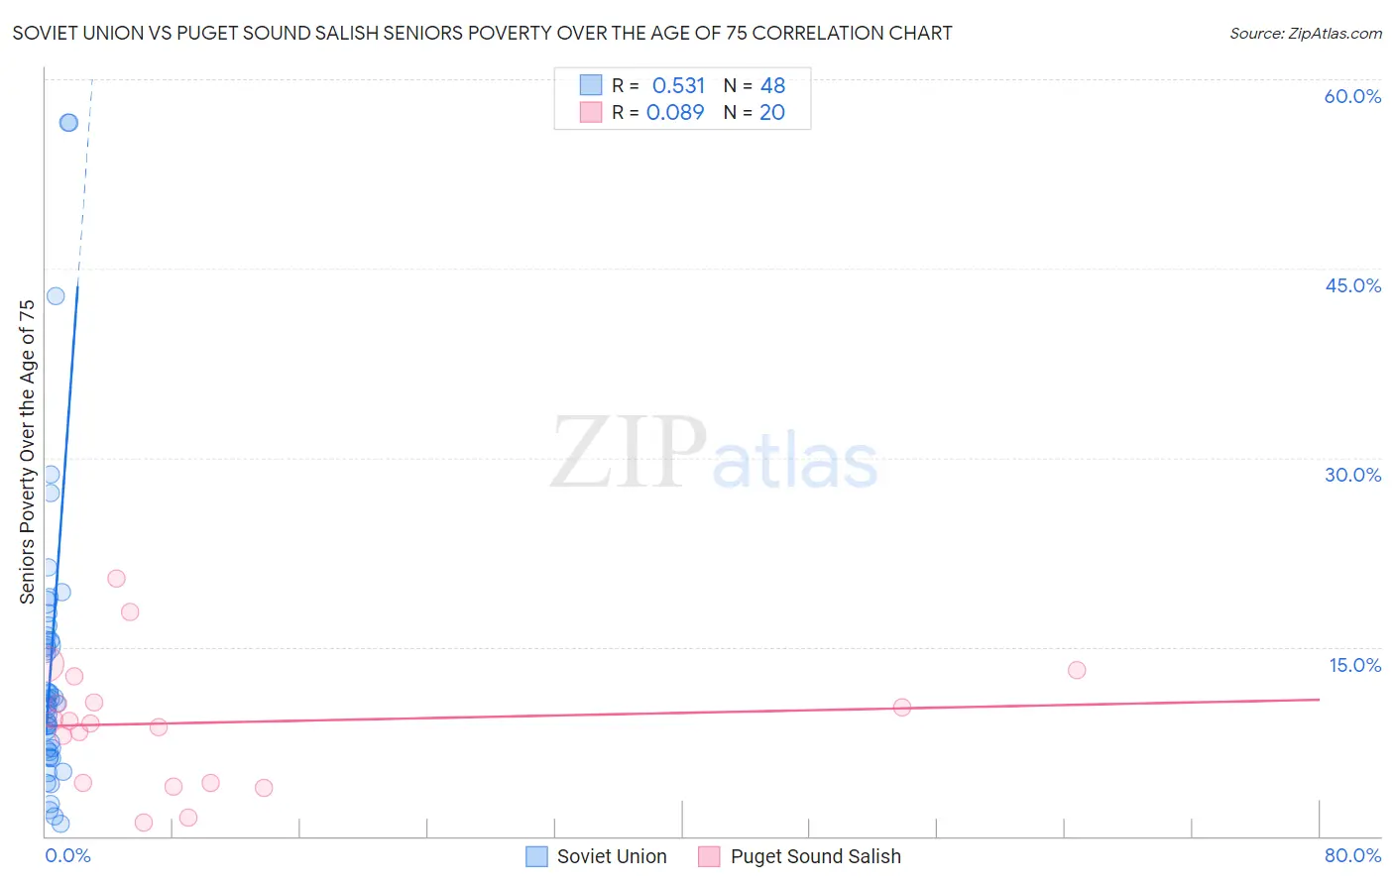Click the 0.0% x-axis label
This screenshot has height=884, width=1394.
coord(67,855)
